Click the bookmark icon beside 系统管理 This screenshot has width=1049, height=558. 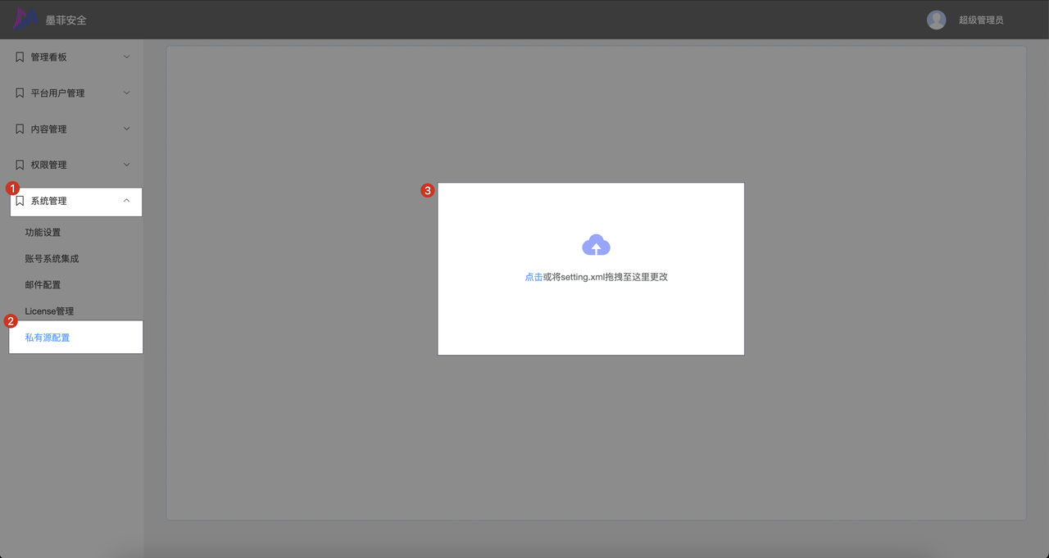(x=20, y=201)
